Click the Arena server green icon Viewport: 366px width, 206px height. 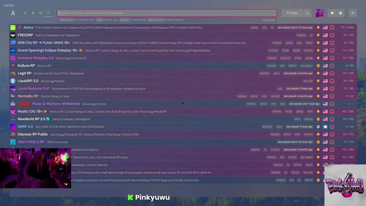click(x=13, y=27)
